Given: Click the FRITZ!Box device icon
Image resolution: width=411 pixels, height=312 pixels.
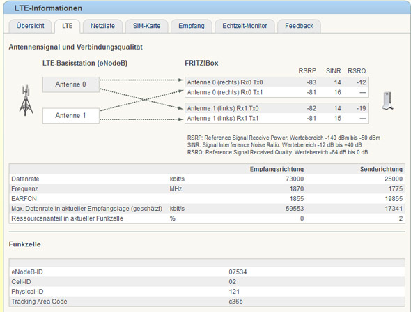Looking at the screenshot, I should [x=388, y=101].
